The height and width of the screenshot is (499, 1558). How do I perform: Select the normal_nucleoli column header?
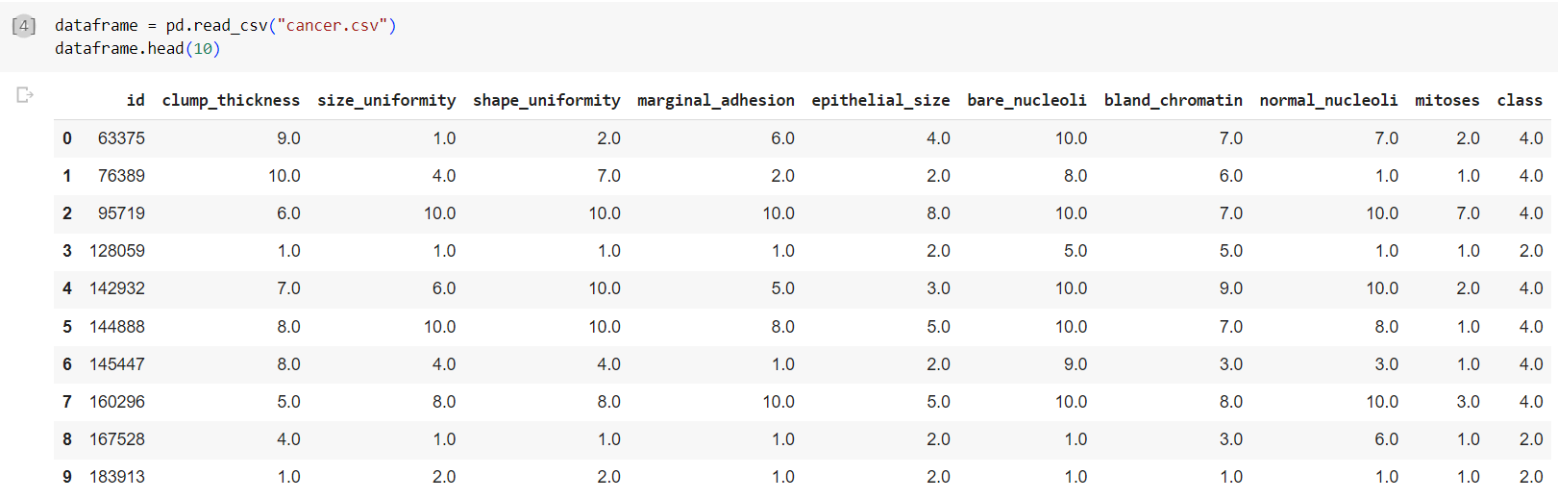pos(1328,100)
